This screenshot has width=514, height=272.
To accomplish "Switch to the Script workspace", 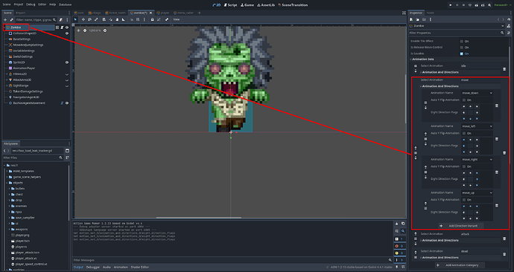I will (x=230, y=5).
